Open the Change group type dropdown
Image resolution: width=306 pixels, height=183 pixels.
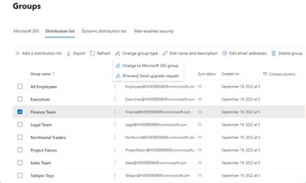136,53
